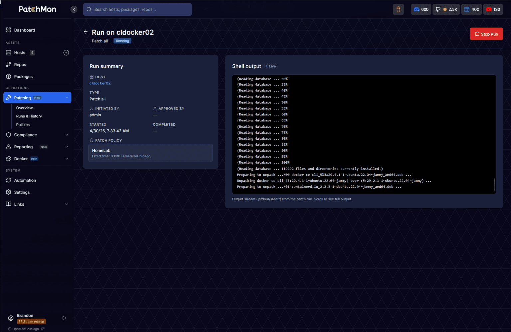The image size is (511, 332).
Task: Add a new host with plus icon
Action: point(66,53)
